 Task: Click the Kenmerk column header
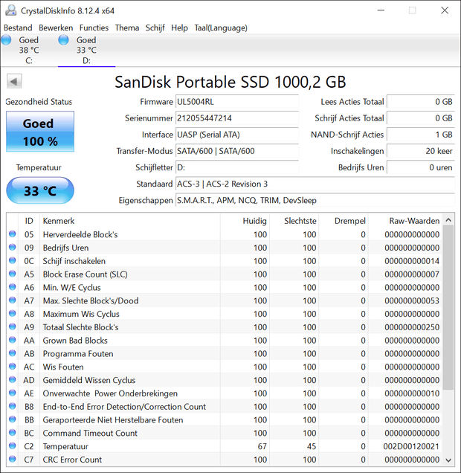tap(130, 221)
